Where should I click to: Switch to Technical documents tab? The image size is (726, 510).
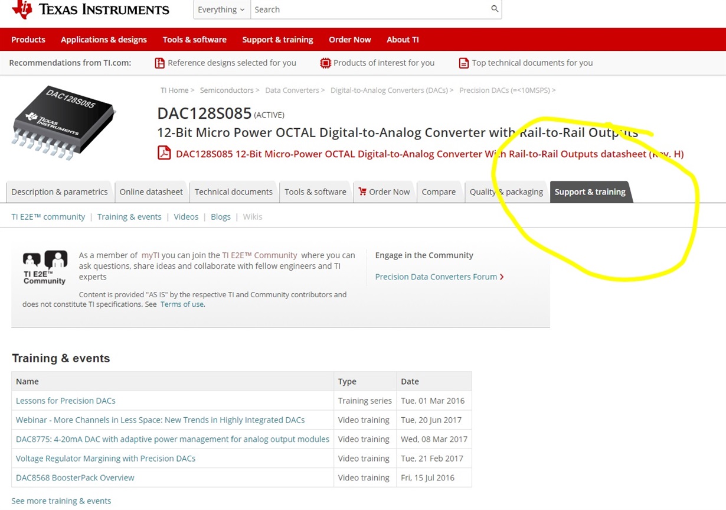coord(234,192)
